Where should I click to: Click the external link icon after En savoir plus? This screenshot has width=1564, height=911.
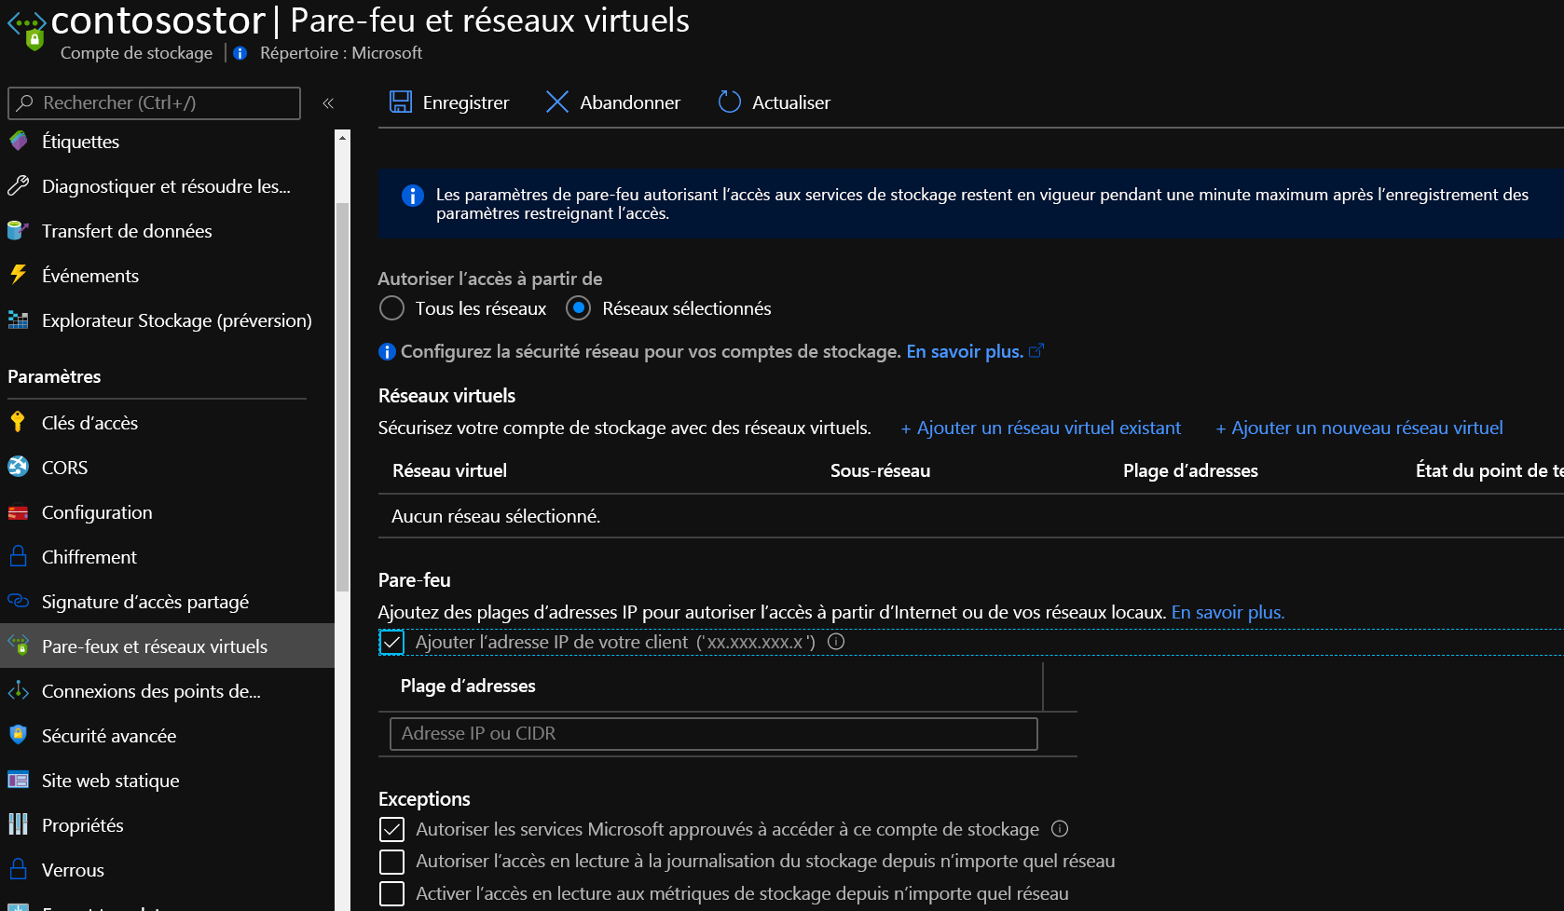point(1036,351)
